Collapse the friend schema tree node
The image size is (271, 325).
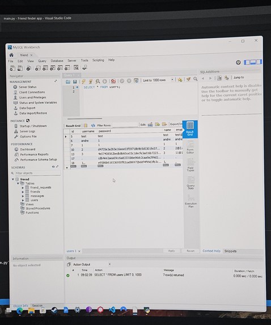coord(13,179)
